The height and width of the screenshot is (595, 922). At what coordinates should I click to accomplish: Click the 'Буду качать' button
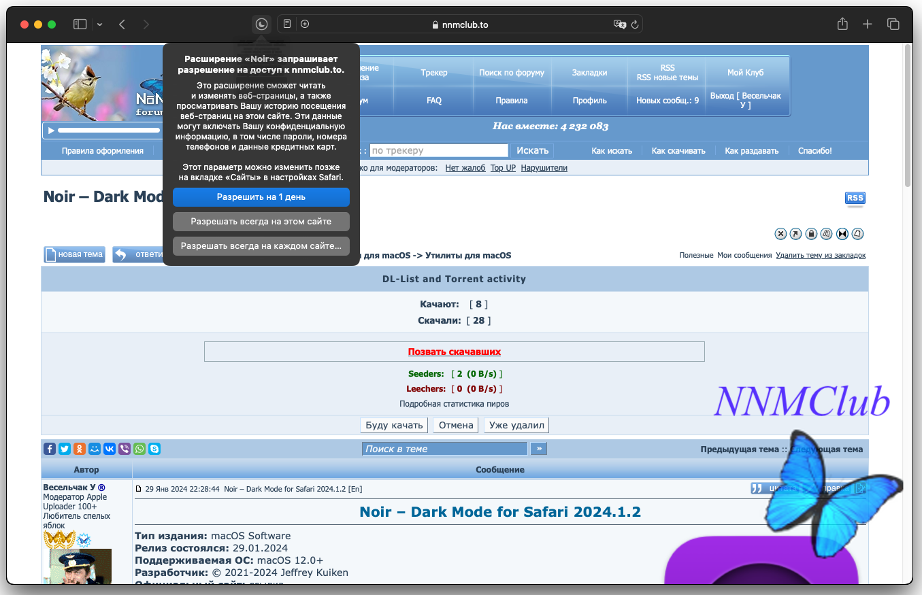(395, 426)
